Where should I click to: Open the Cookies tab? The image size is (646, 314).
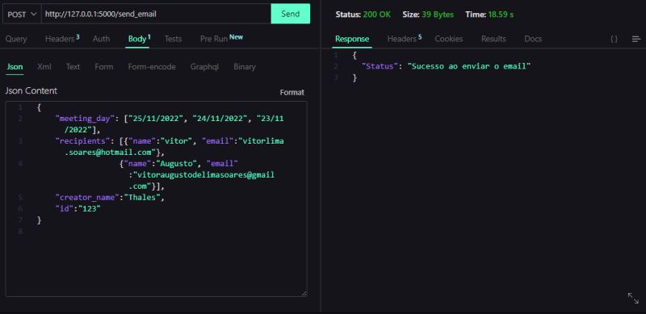(449, 39)
